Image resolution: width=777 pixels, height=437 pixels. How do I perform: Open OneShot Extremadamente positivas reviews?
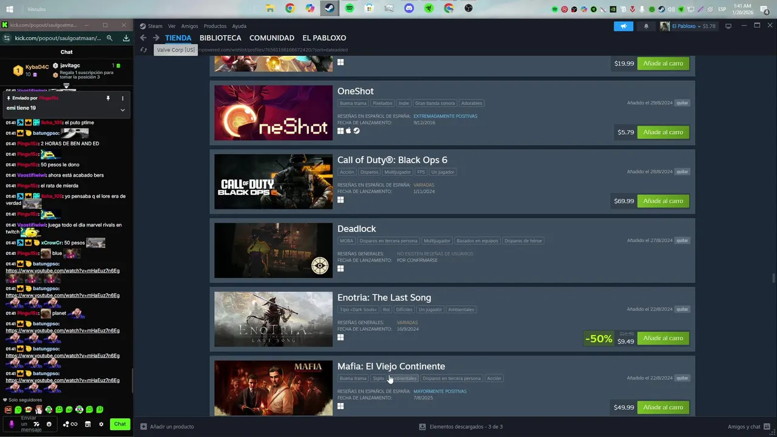pos(446,116)
